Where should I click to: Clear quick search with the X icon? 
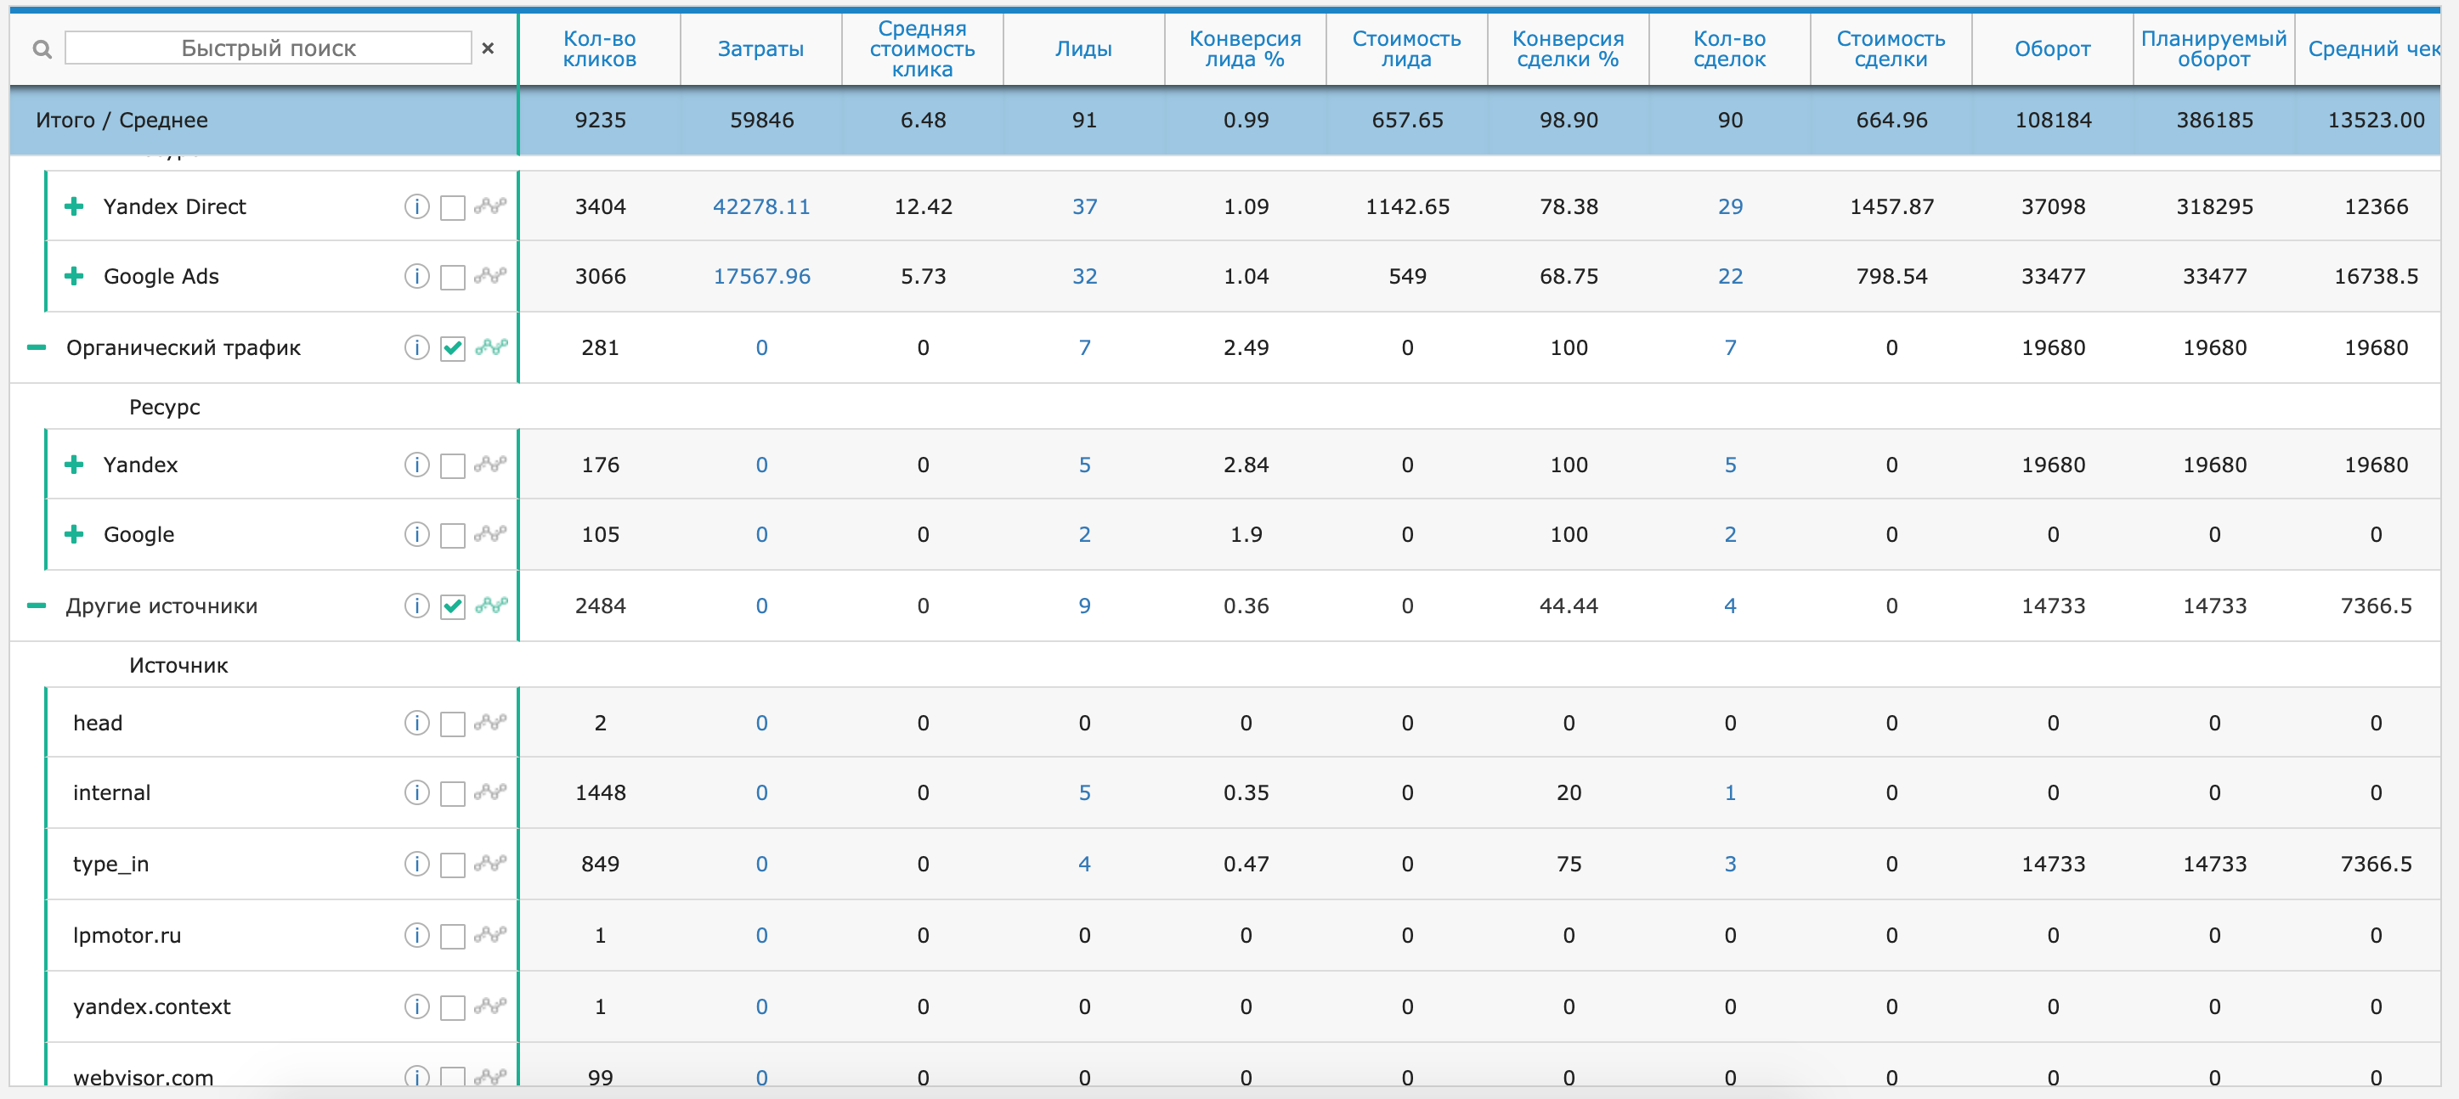click(488, 48)
